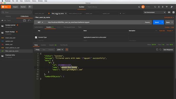The height and width of the screenshot is (99, 176).
Task: Close the filter_users_by_name request tab
Action: (x=66, y=13)
